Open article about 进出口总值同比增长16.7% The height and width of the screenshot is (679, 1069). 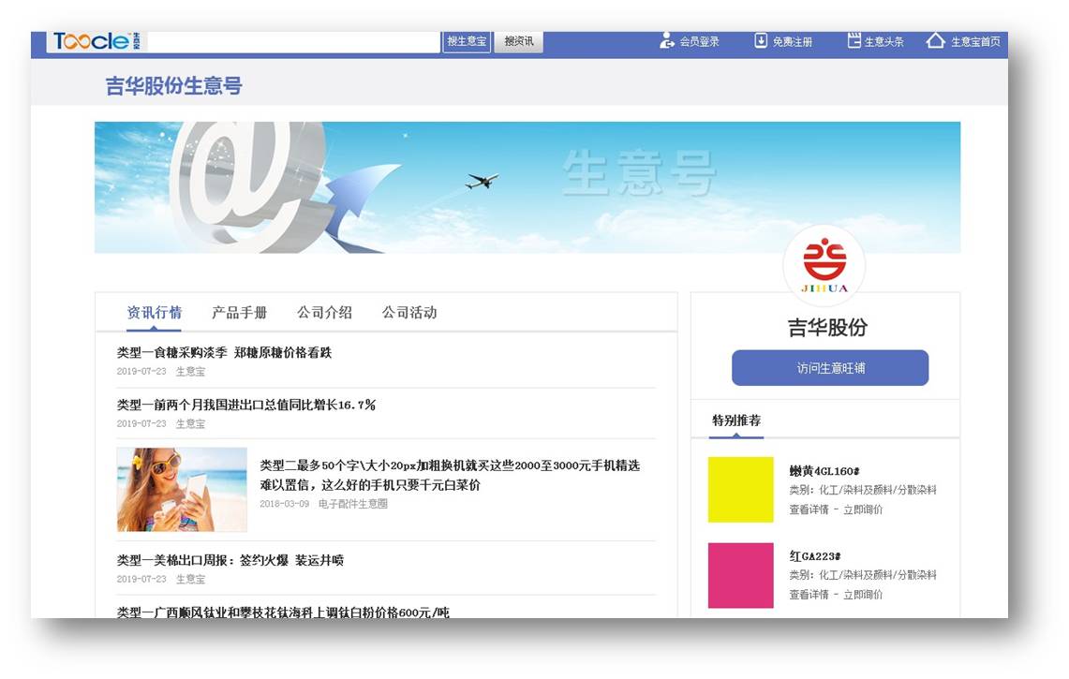(246, 405)
